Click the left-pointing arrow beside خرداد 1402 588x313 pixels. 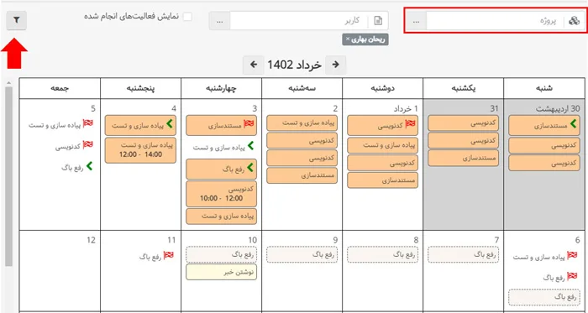(254, 65)
